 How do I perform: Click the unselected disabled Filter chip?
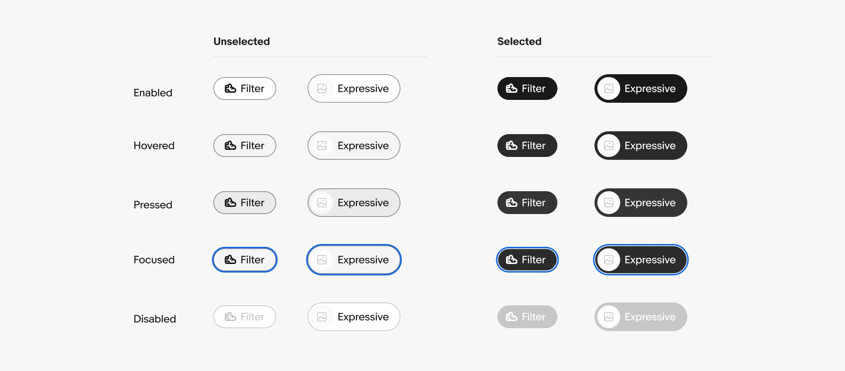coord(245,317)
